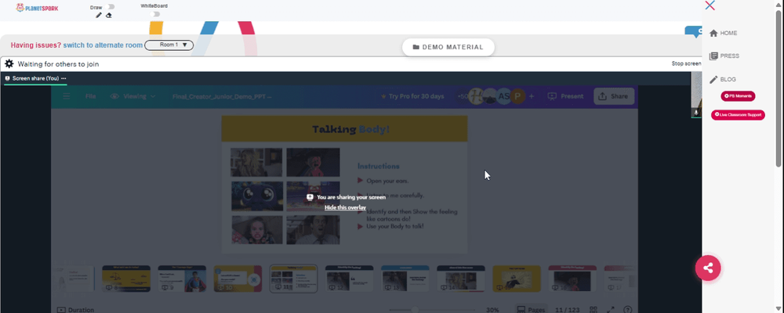Open the Canva hamburger menu
784x313 pixels.
pyautogui.click(x=67, y=96)
